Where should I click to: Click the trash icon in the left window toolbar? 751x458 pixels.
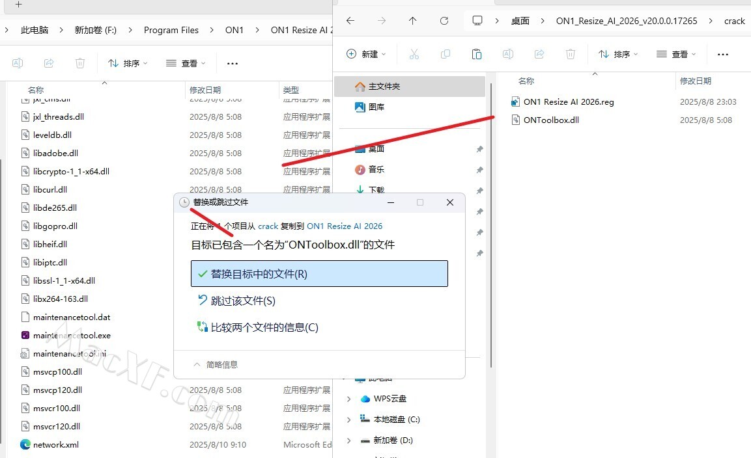pos(80,63)
